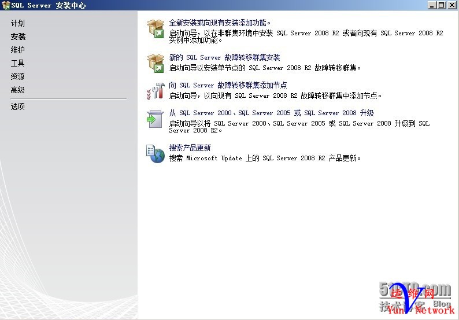Screen dimensions: 459x320
Task: Click the add node tools icon
Action: (156, 91)
